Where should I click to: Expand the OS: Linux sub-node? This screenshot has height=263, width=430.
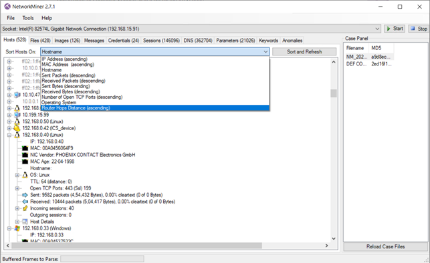pyautogui.click(x=17, y=175)
